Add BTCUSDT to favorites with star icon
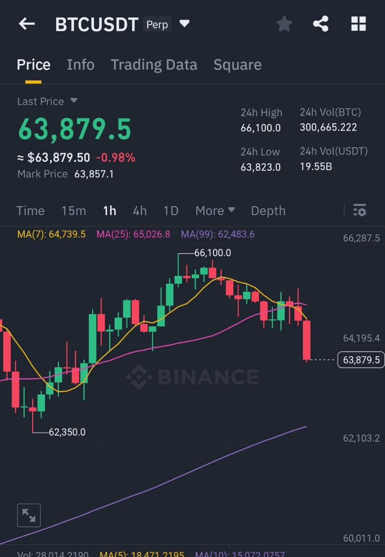This screenshot has height=557, width=385. [x=284, y=23]
